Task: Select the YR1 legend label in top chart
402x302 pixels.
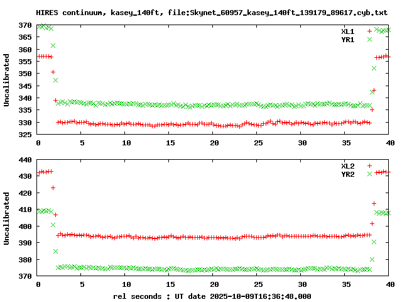Action: coord(347,39)
